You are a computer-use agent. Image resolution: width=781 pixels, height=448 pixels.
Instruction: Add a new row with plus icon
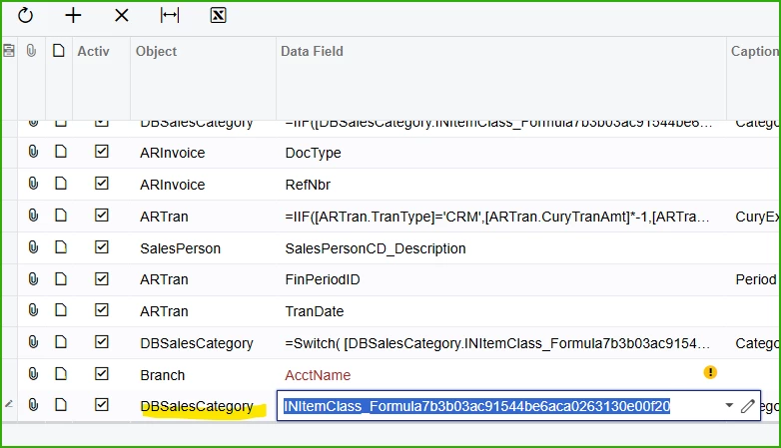coord(73,15)
